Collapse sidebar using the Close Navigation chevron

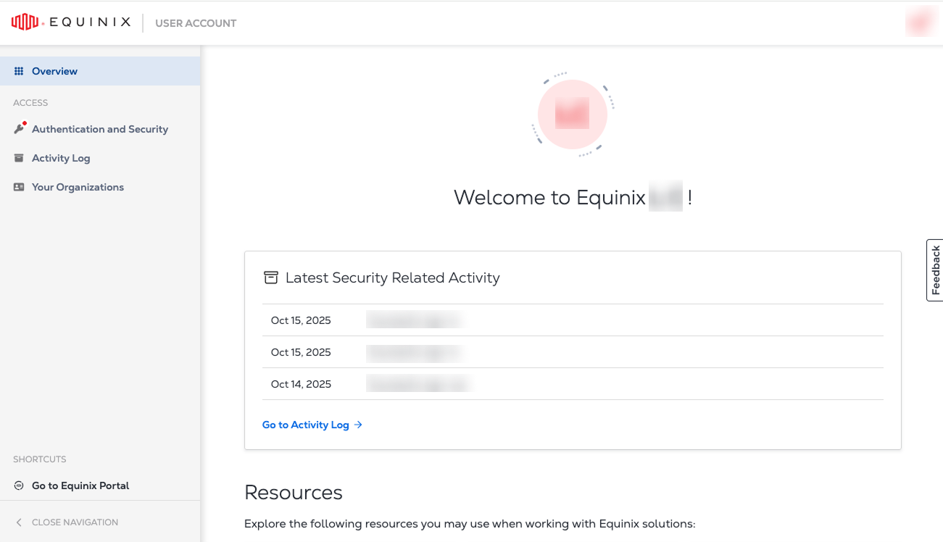(x=19, y=522)
